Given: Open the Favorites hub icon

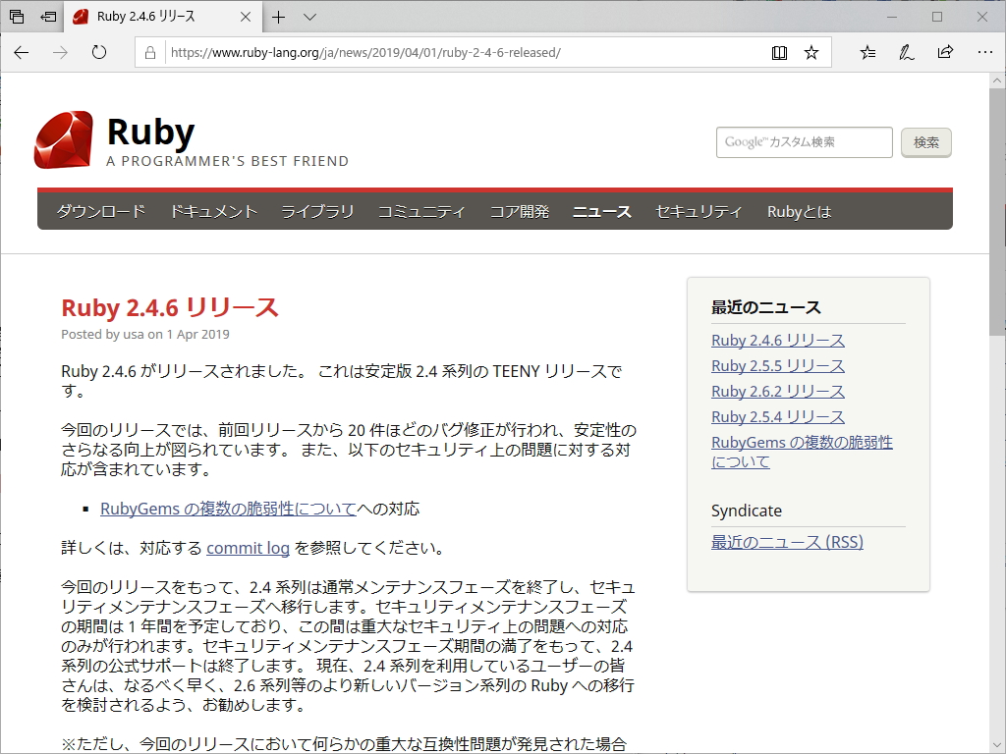Looking at the screenshot, I should (x=867, y=53).
